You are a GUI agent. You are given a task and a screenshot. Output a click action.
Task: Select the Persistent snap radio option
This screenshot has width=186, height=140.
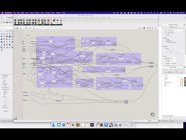coord(5,75)
